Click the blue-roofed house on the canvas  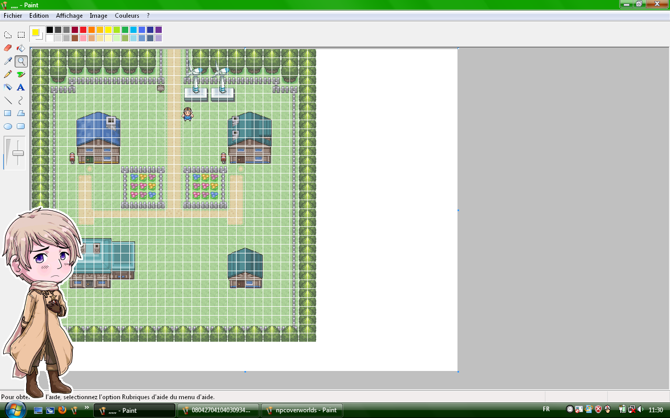coord(98,138)
